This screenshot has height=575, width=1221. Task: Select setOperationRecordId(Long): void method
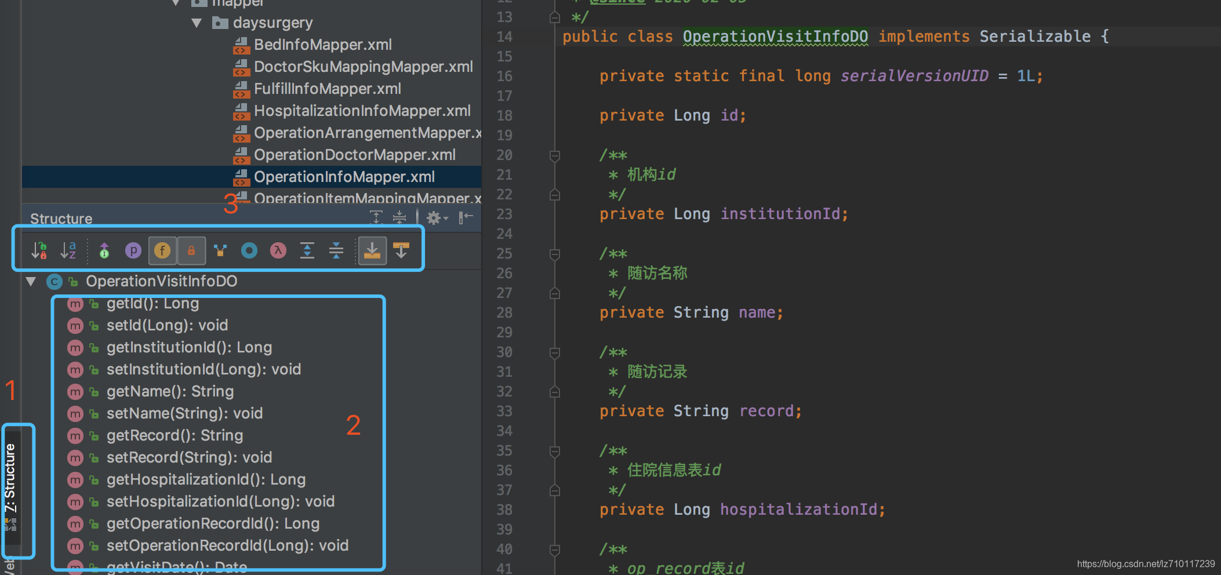227,545
